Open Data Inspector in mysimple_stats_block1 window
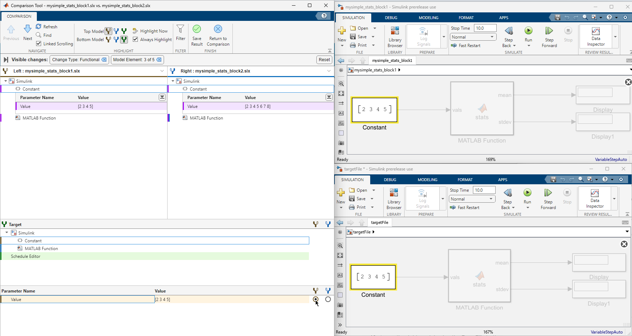 point(596,36)
